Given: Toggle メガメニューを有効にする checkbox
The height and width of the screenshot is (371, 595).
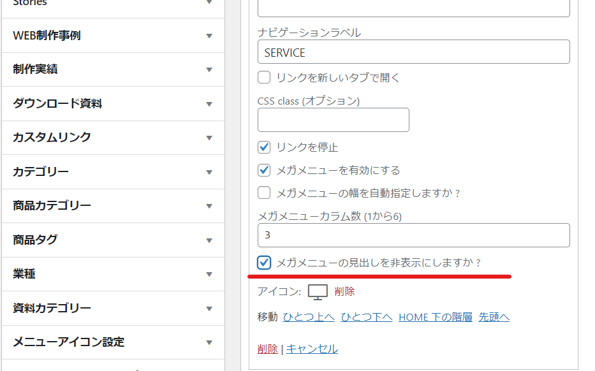Looking at the screenshot, I should pos(264,170).
